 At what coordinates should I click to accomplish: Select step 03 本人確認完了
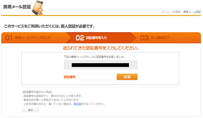(x=155, y=38)
